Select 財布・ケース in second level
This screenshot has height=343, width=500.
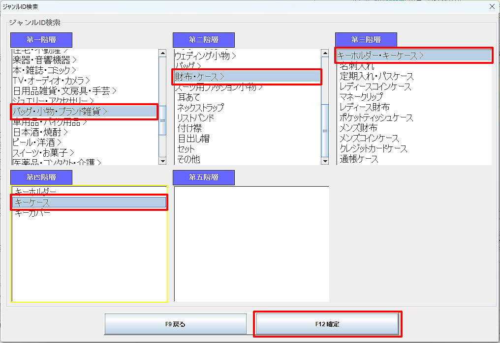(247, 77)
